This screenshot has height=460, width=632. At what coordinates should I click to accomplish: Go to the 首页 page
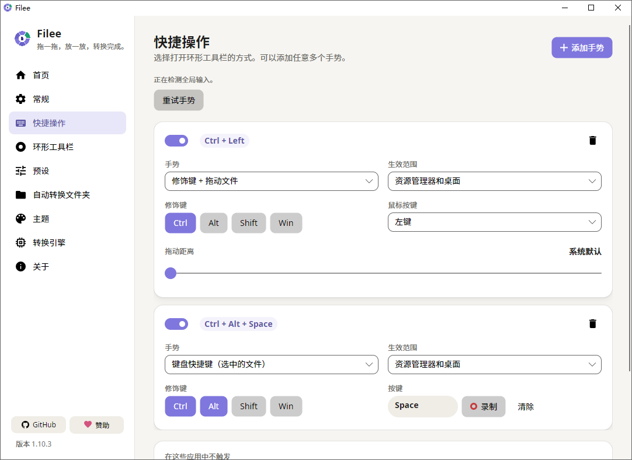click(x=67, y=75)
